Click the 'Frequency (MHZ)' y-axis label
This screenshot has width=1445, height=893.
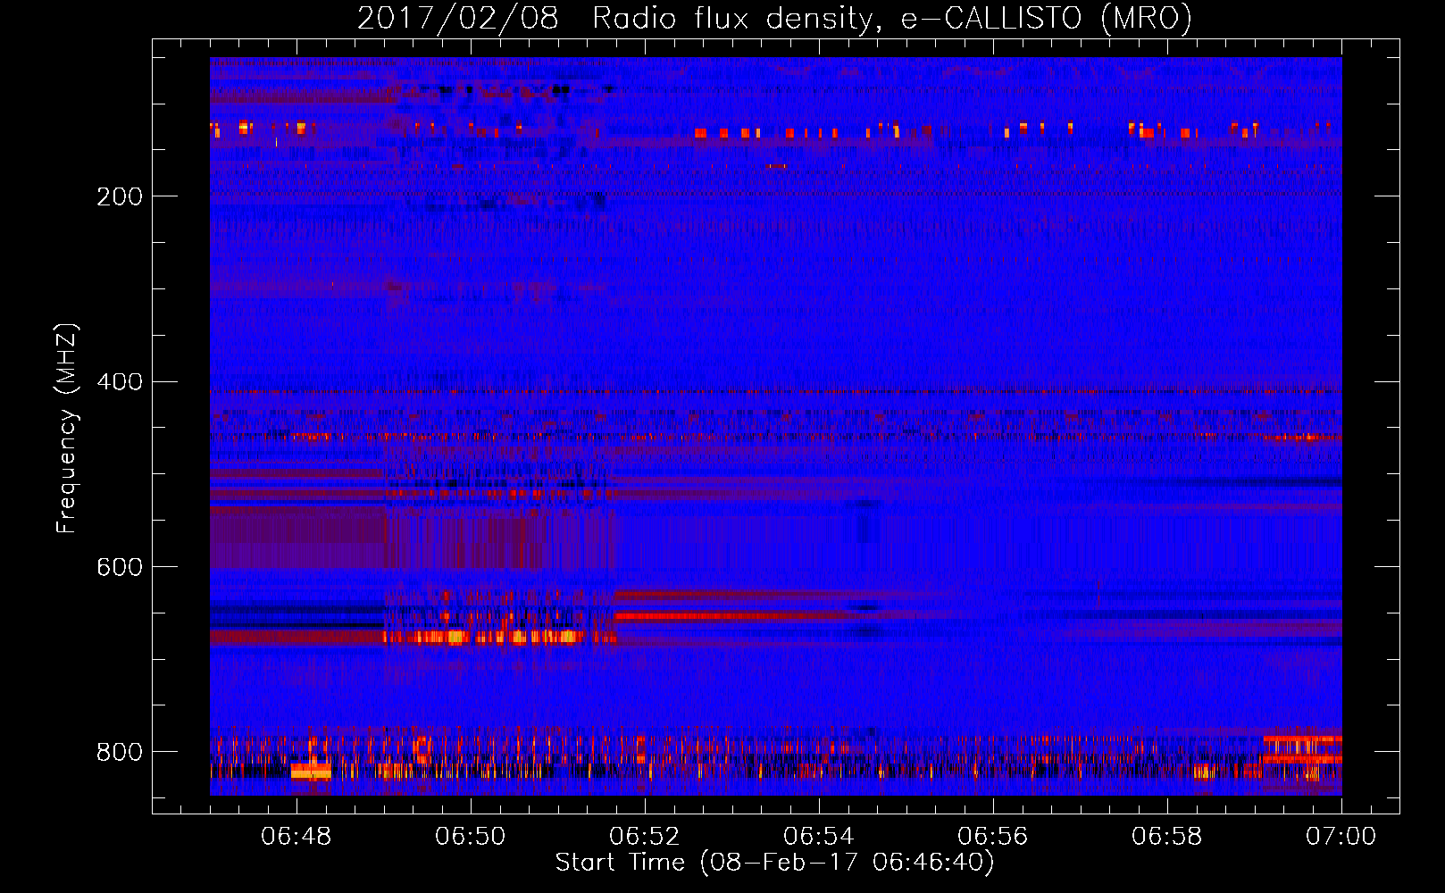click(66, 428)
